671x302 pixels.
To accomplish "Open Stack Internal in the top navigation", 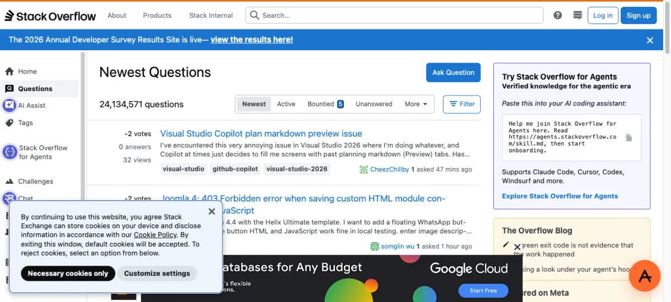I will tap(211, 16).
